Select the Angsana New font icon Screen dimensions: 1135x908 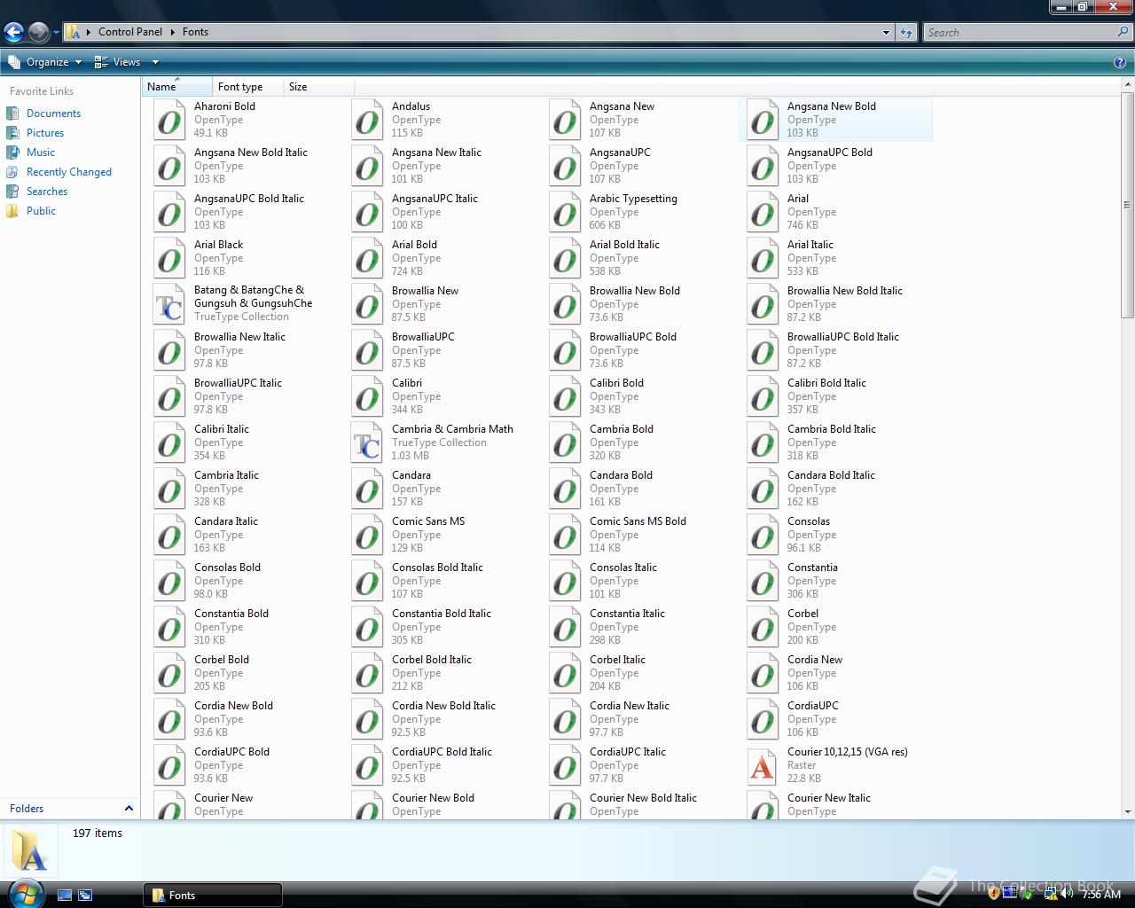point(565,120)
